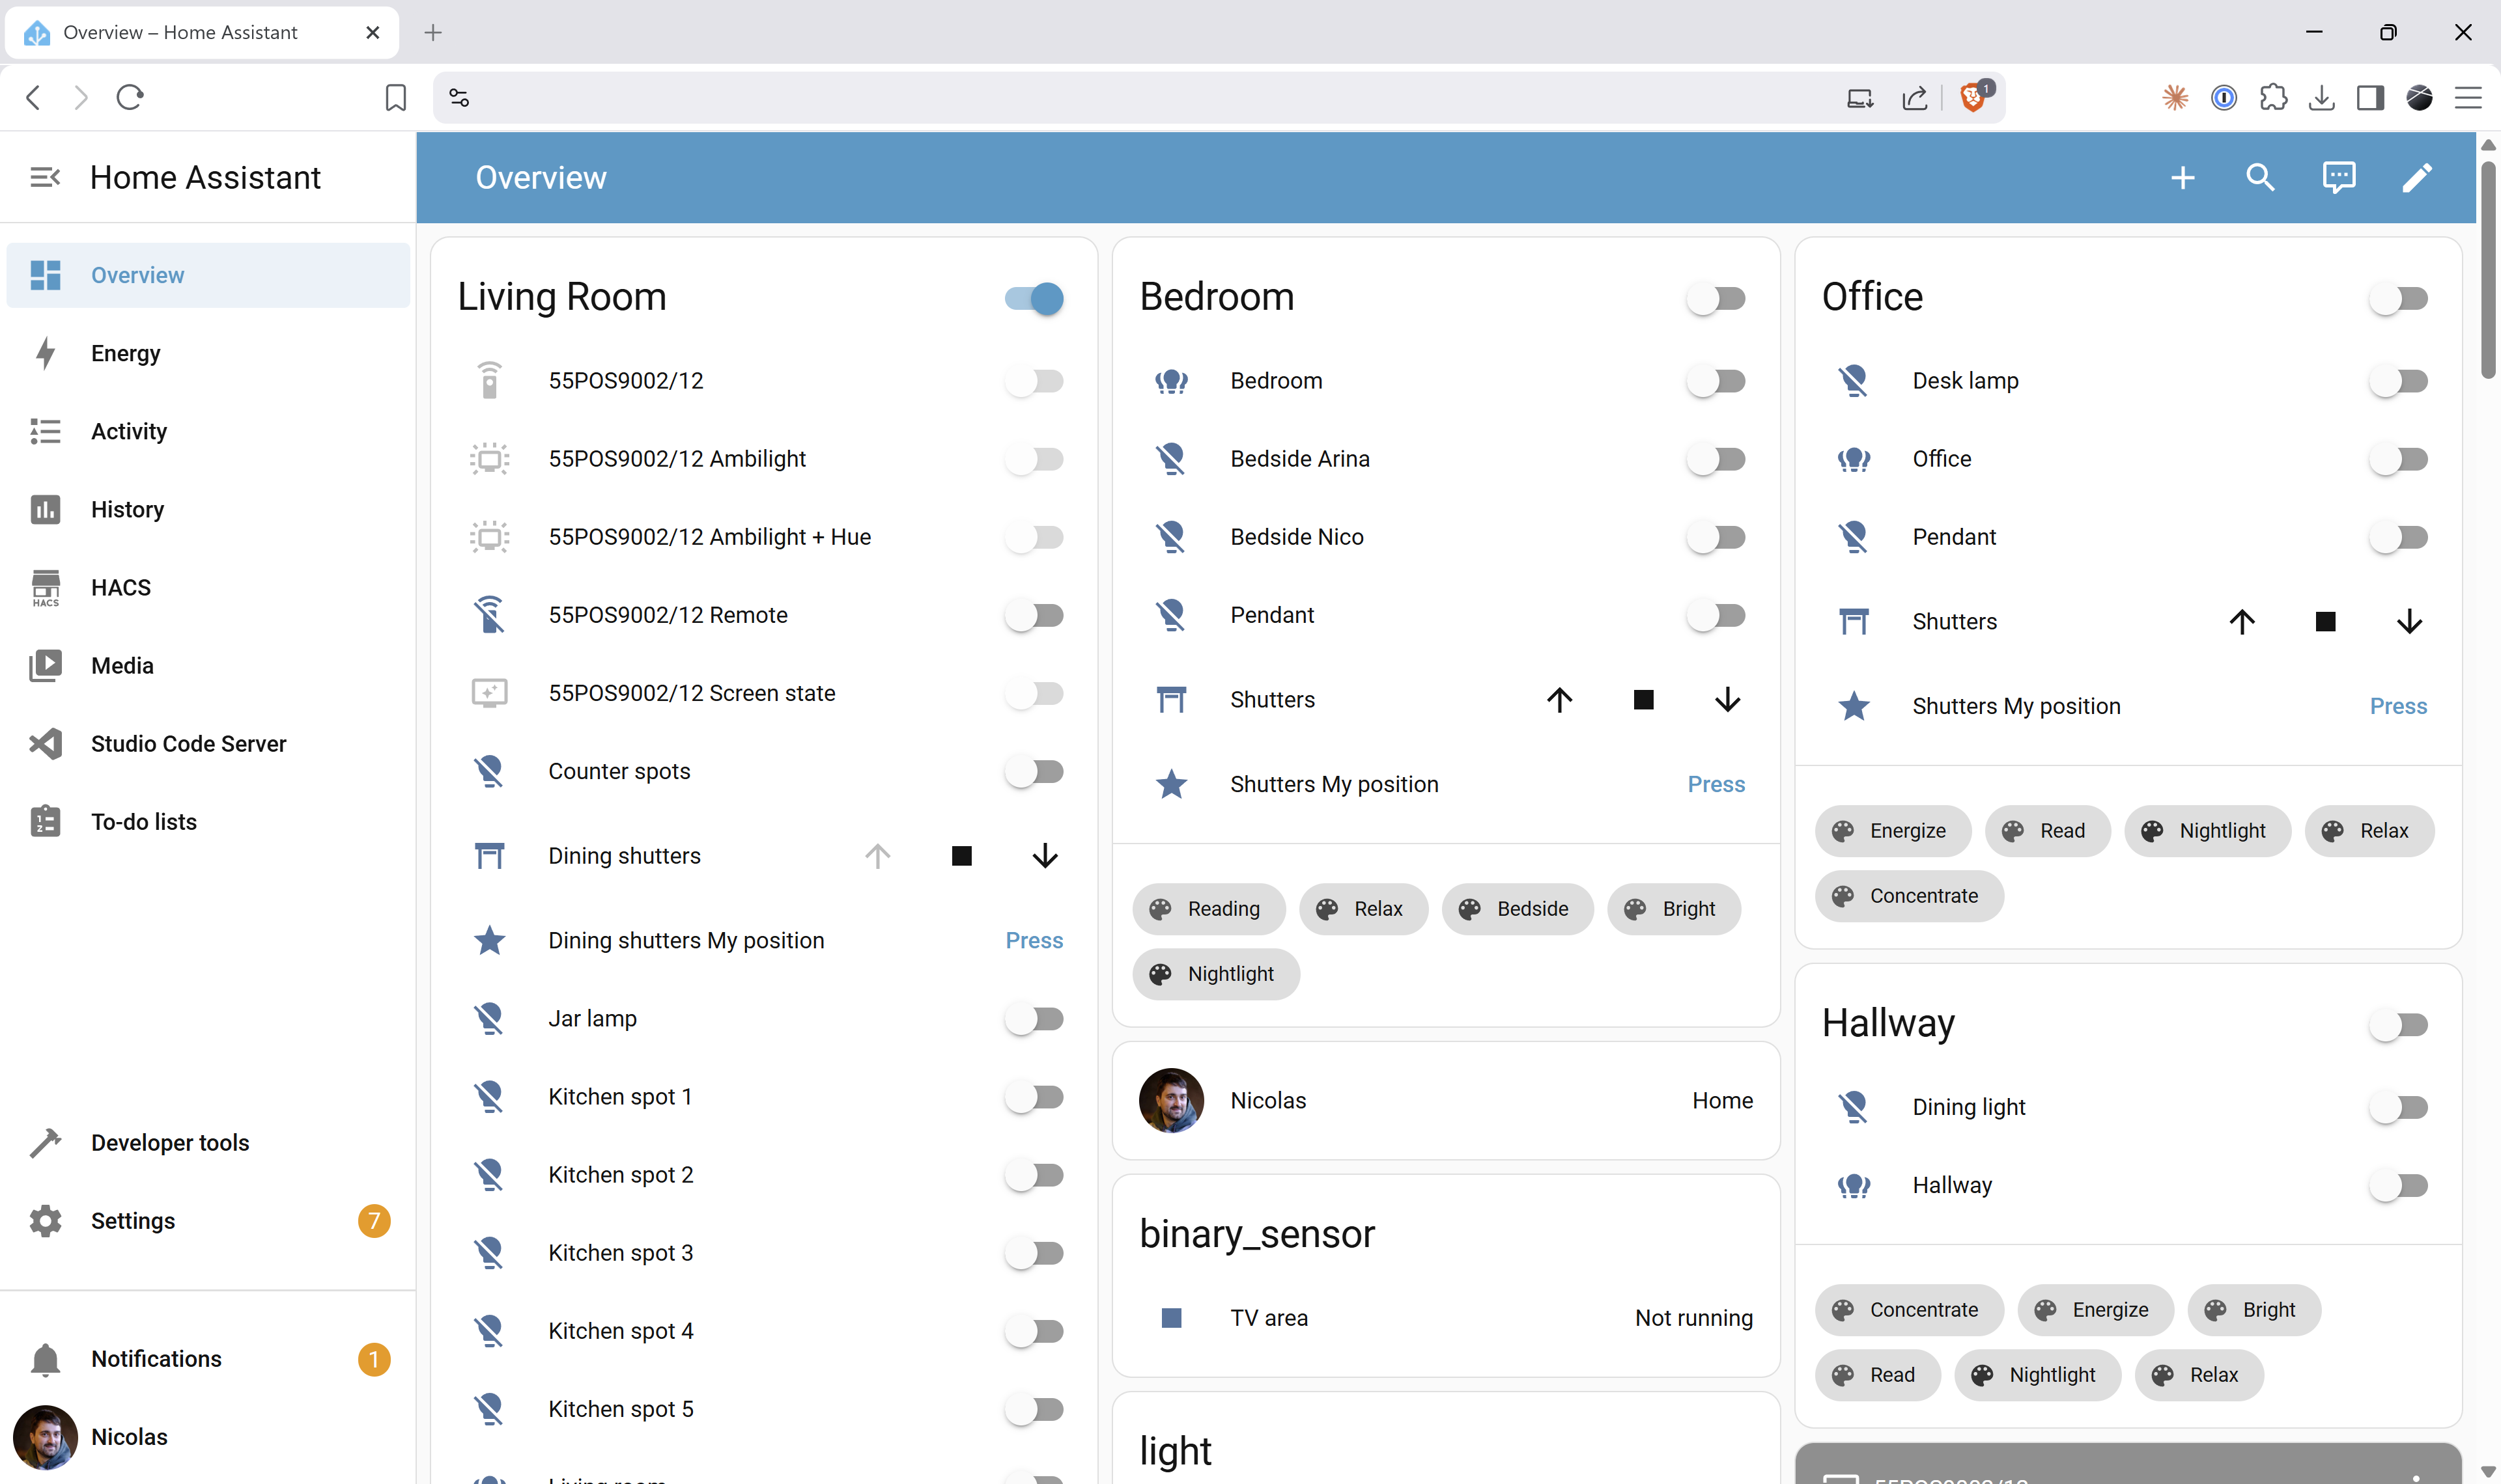Add to dashboard via the plus icon
Viewport: 2501px width, 1484px height.
(x=2183, y=178)
